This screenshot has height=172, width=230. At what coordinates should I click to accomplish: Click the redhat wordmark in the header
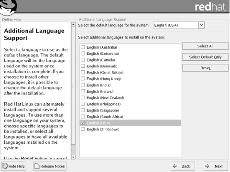click(210, 7)
